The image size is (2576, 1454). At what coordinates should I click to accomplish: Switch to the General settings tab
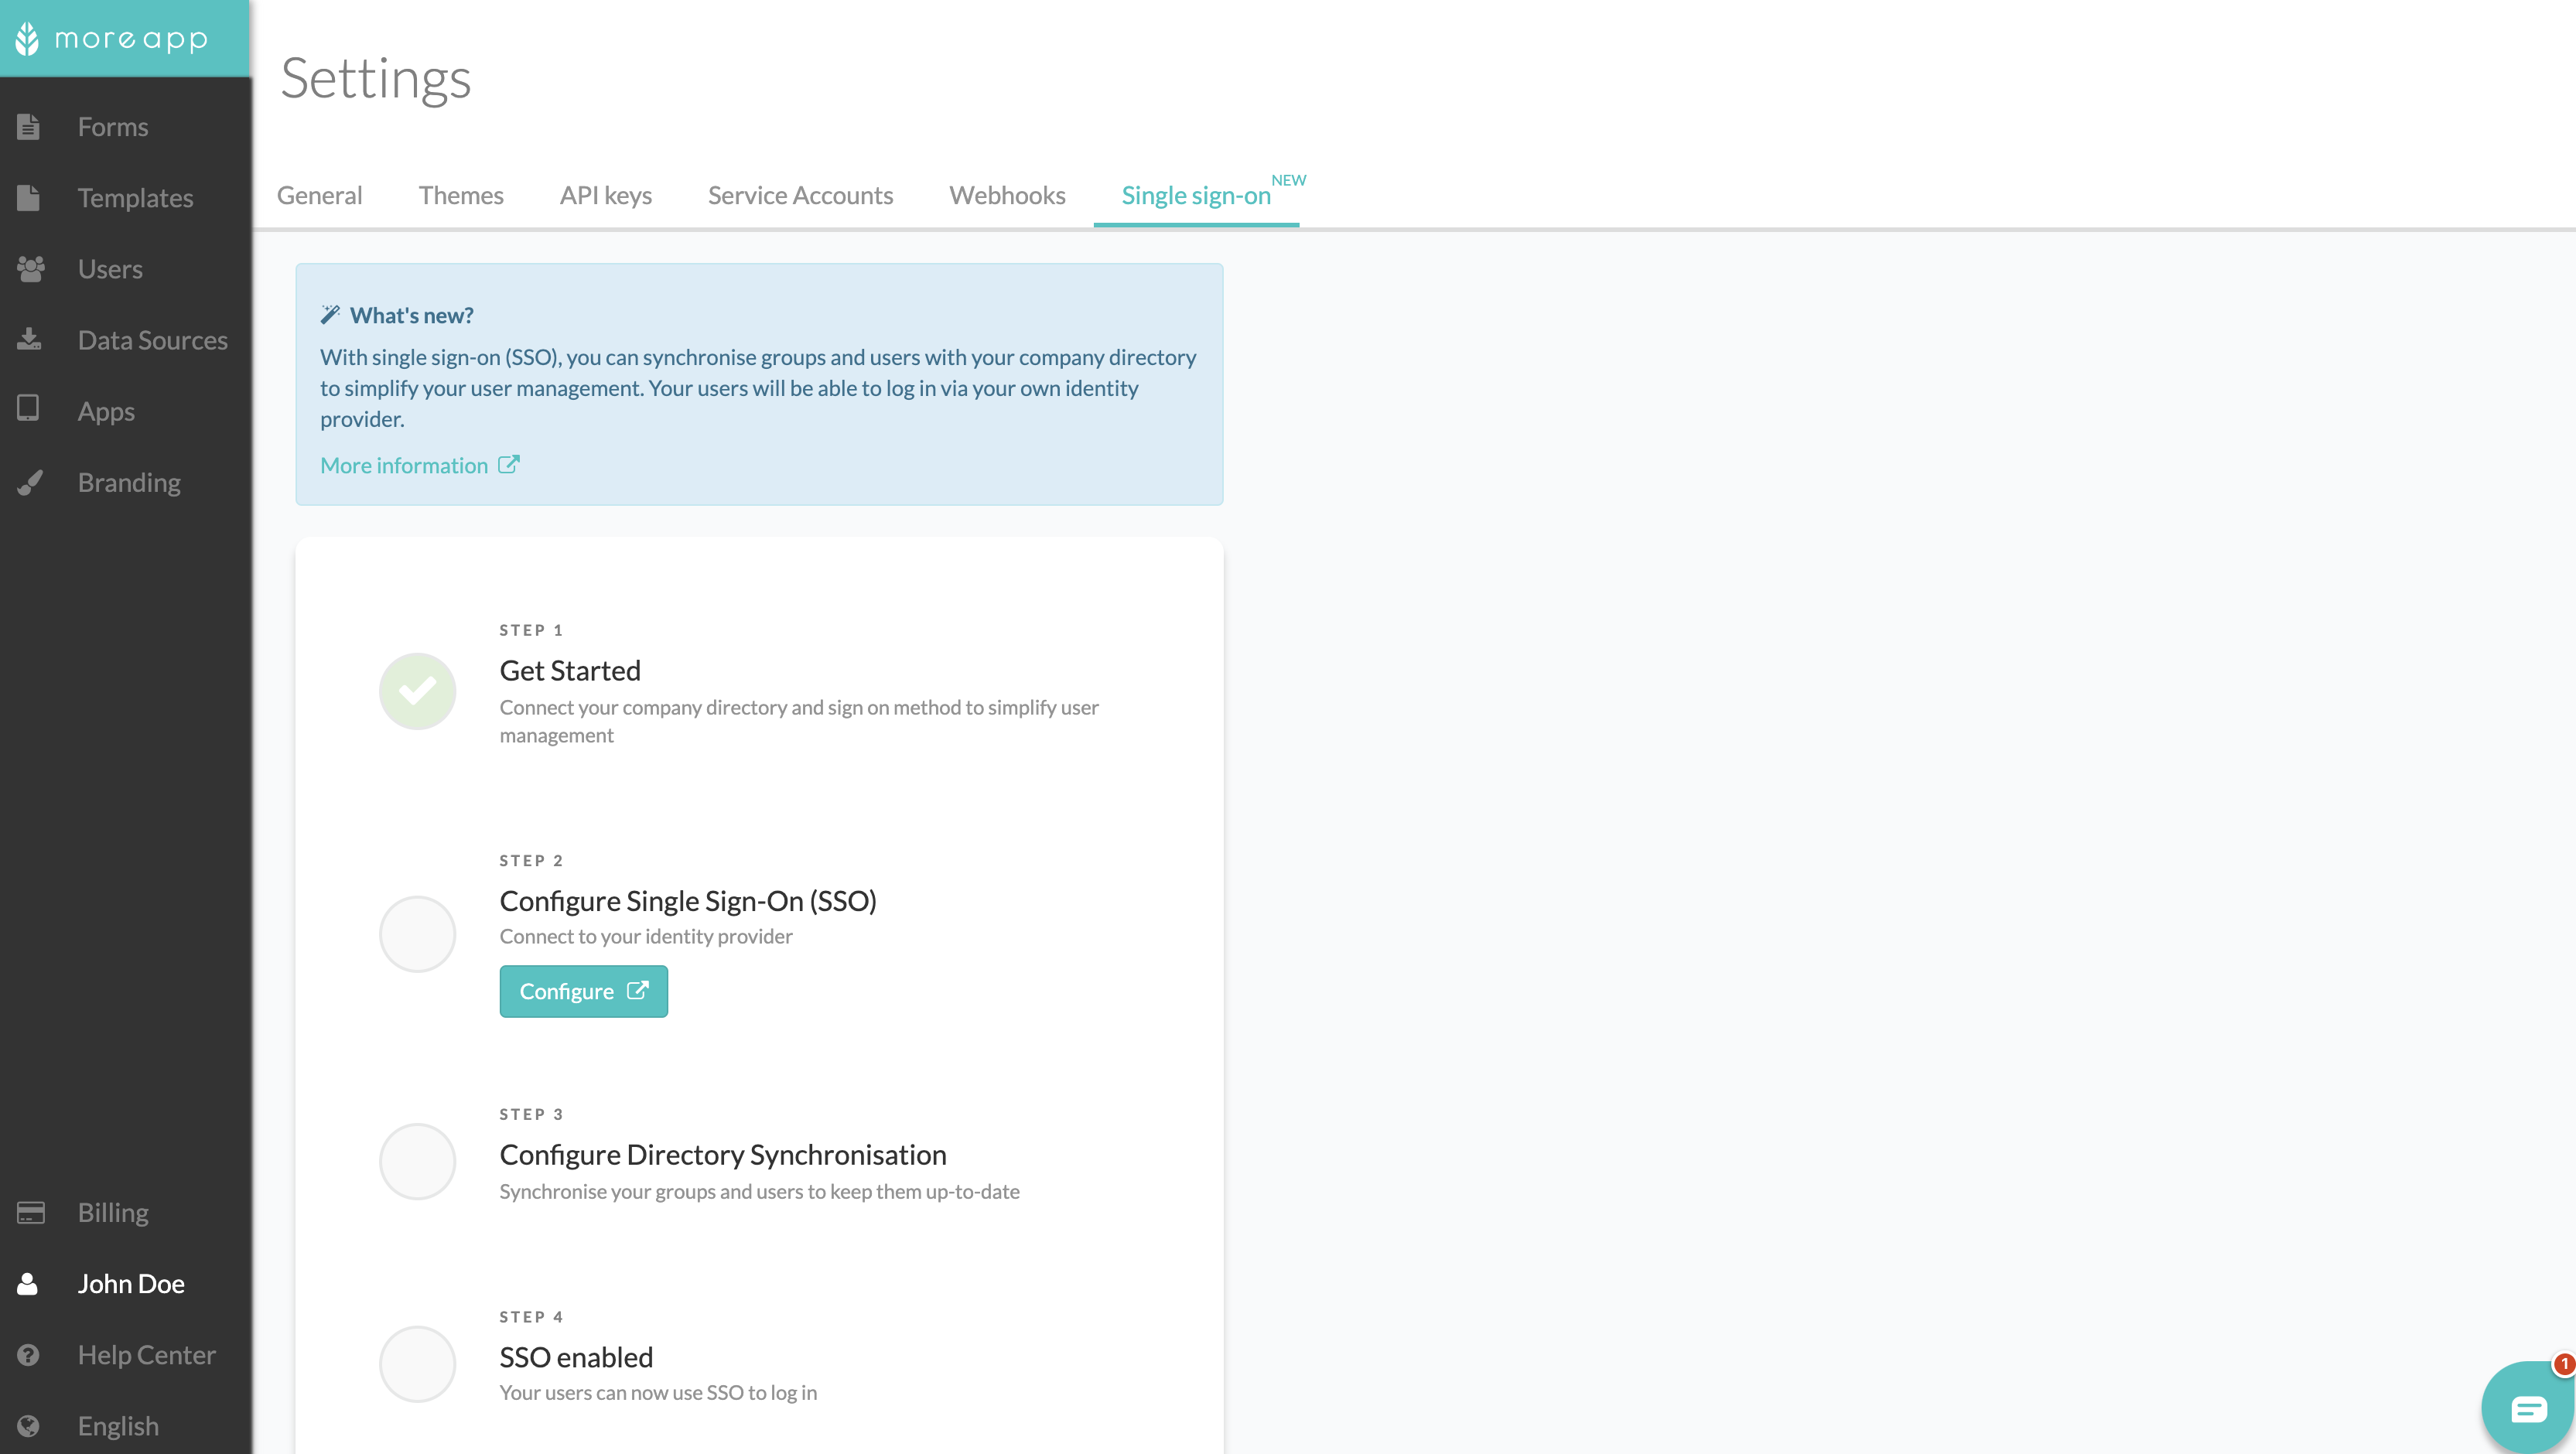click(319, 195)
